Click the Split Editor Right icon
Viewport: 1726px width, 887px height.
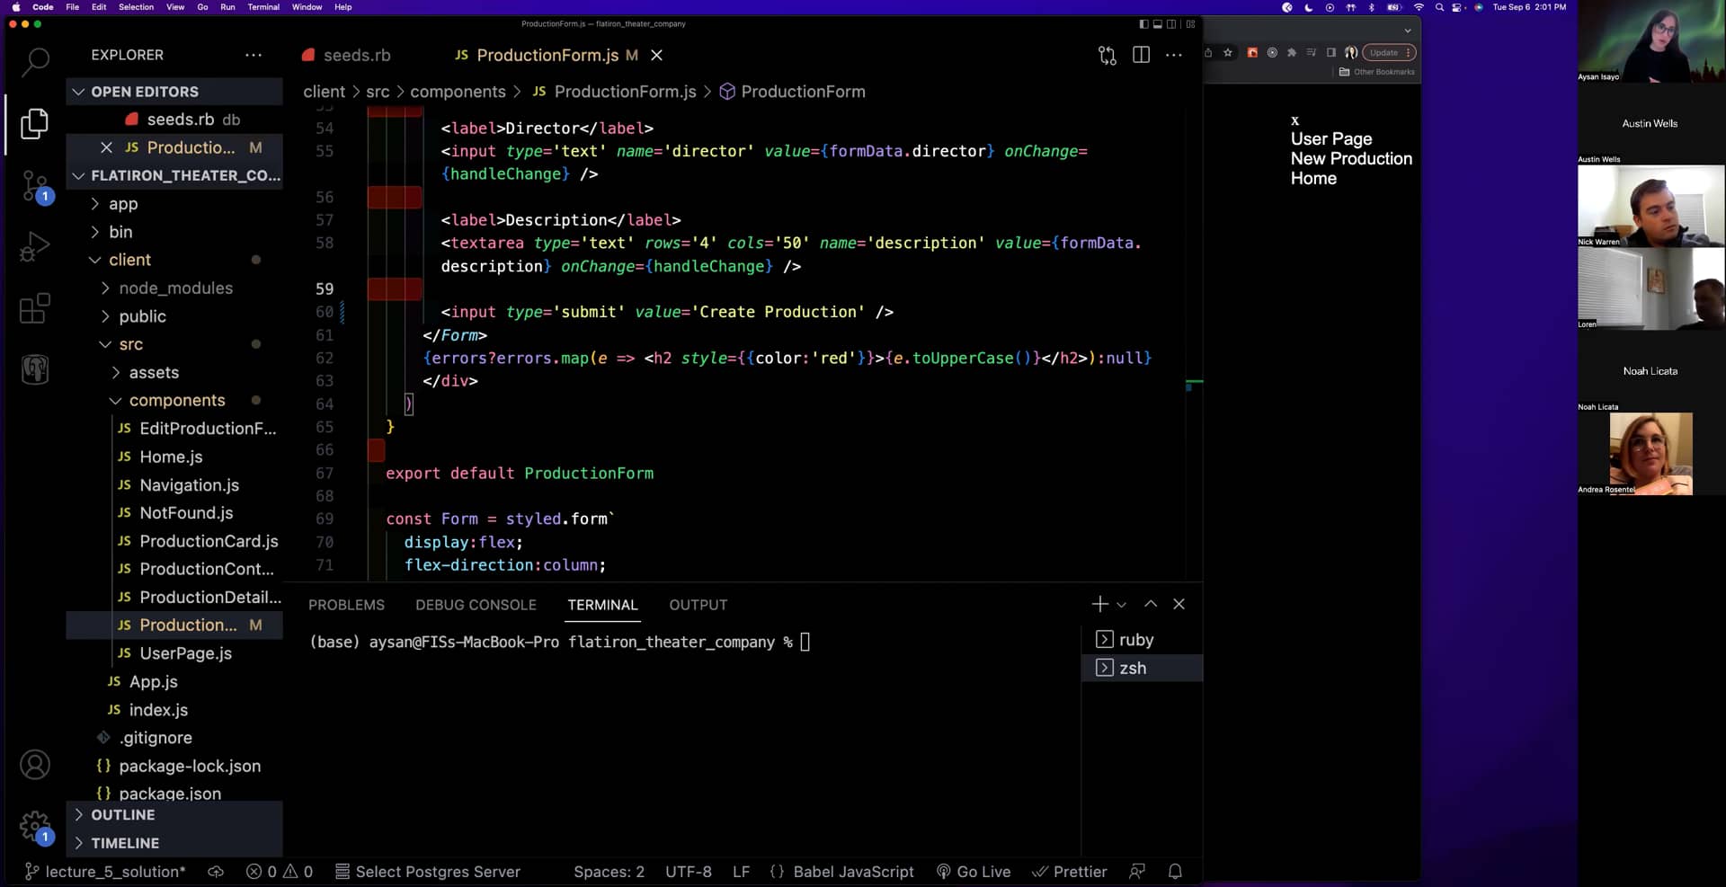point(1141,56)
